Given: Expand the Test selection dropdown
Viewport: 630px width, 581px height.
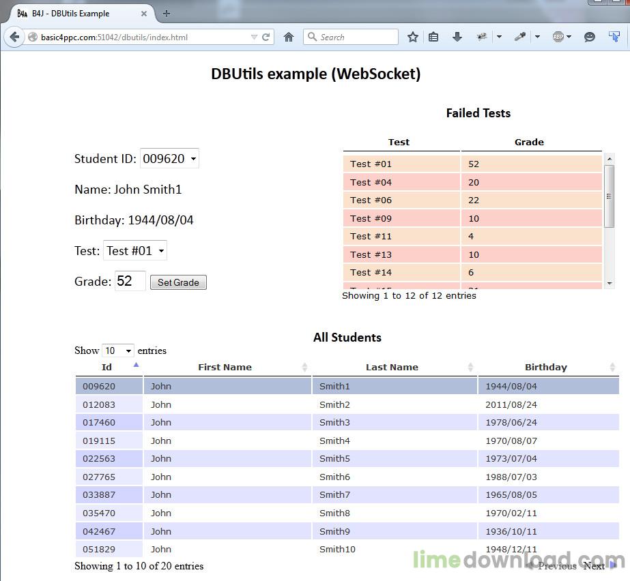Looking at the screenshot, I should click(134, 251).
